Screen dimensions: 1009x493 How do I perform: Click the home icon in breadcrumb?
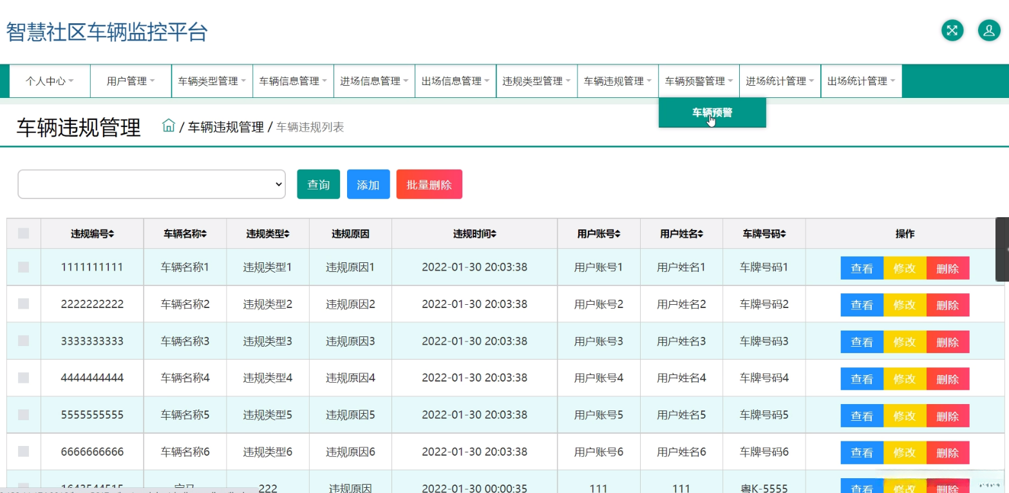click(x=169, y=126)
